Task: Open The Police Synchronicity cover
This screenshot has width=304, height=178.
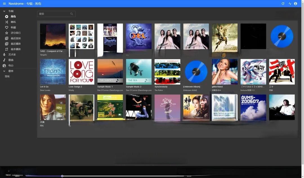Action: pos(167,72)
